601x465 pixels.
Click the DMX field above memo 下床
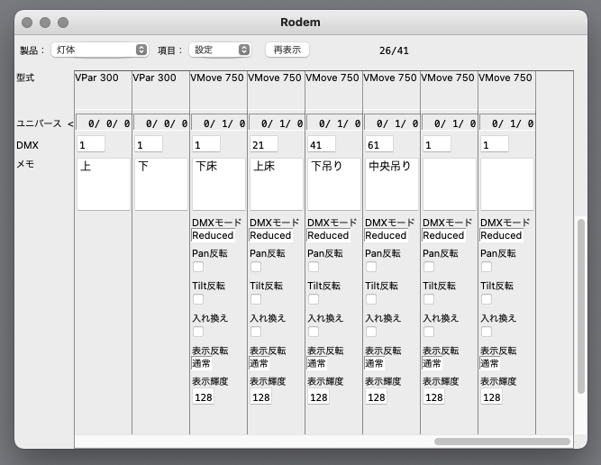(206, 145)
